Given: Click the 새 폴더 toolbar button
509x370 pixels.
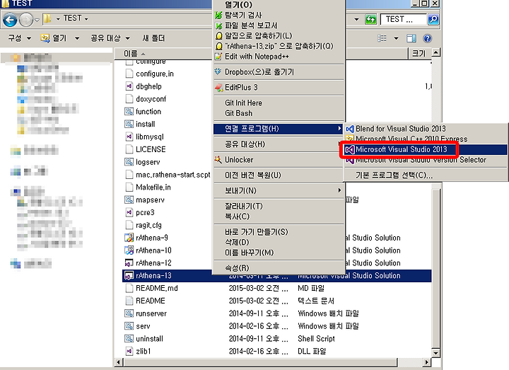Looking at the screenshot, I should (153, 38).
